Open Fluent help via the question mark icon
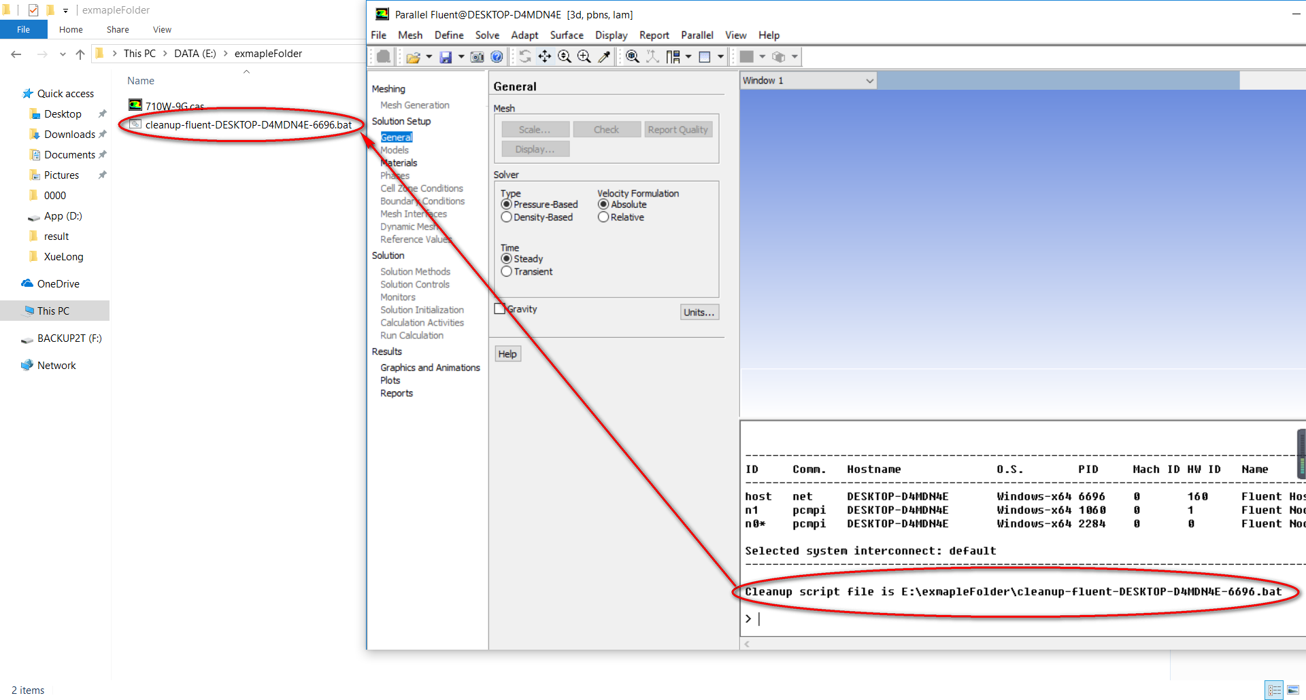Viewport: 1306px width, 700px height. pos(497,57)
